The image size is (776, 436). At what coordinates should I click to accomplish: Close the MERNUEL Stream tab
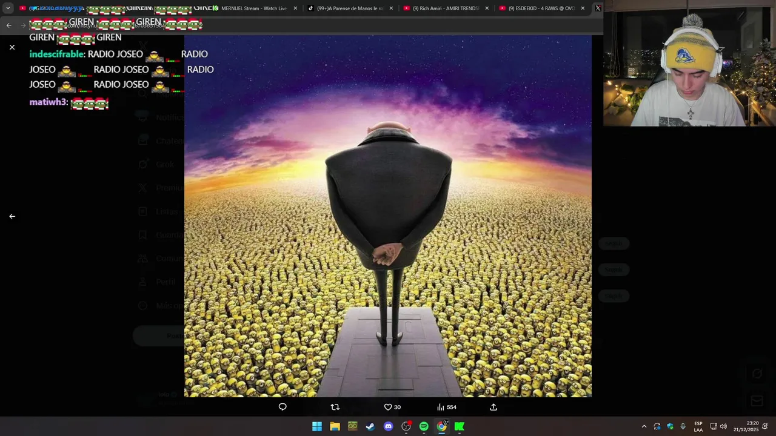point(295,8)
